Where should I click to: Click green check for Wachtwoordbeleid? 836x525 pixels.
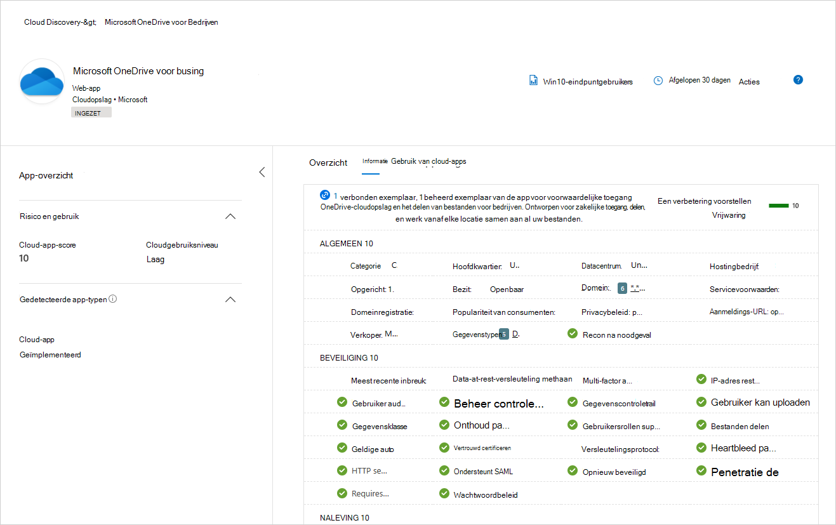pos(444,493)
